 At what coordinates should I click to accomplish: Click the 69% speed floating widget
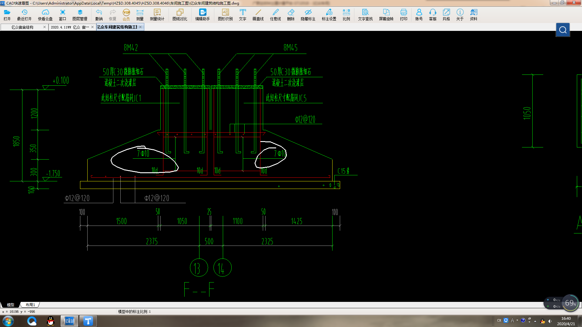(570, 303)
